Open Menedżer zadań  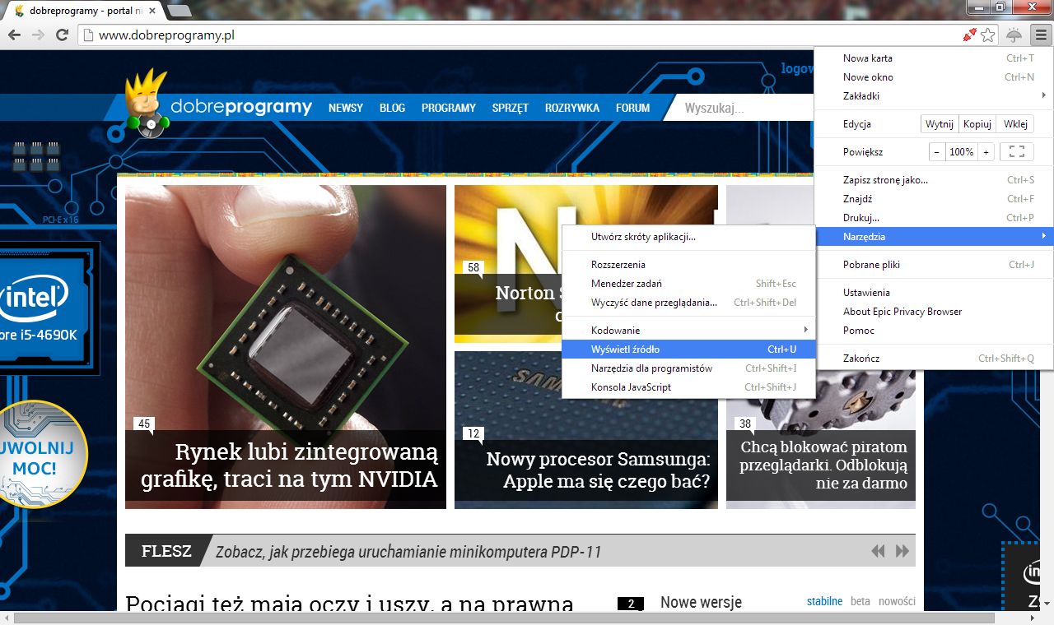(688, 284)
